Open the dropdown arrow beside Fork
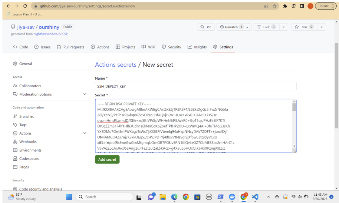This screenshot has height=203, width=339. pyautogui.click(x=284, y=27)
